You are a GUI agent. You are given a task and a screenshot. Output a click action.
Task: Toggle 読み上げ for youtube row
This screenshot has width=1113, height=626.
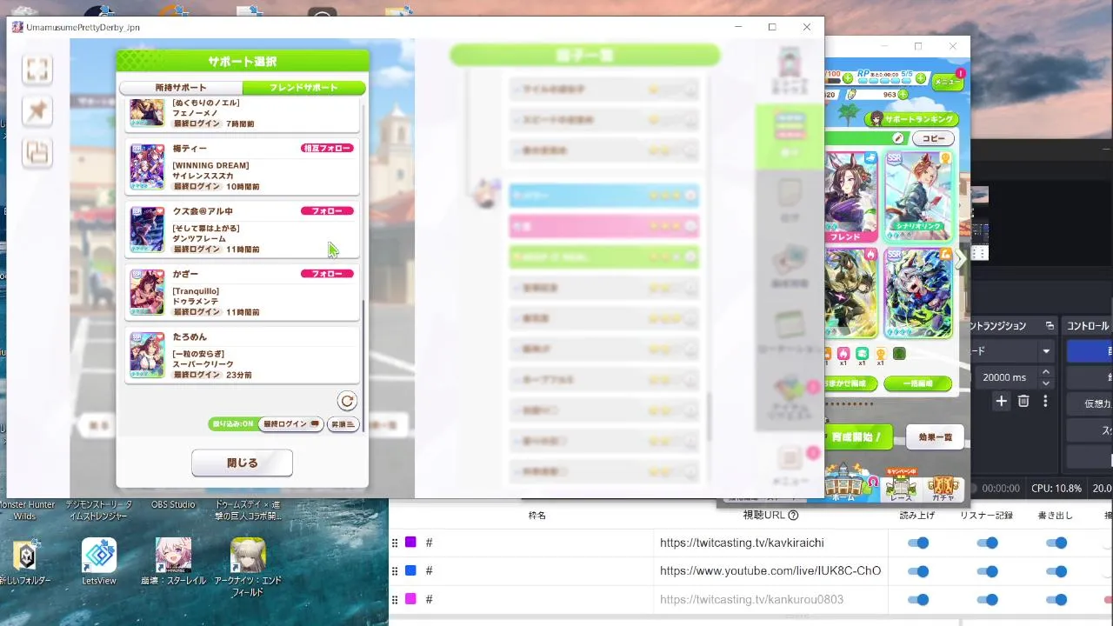pyautogui.click(x=917, y=571)
